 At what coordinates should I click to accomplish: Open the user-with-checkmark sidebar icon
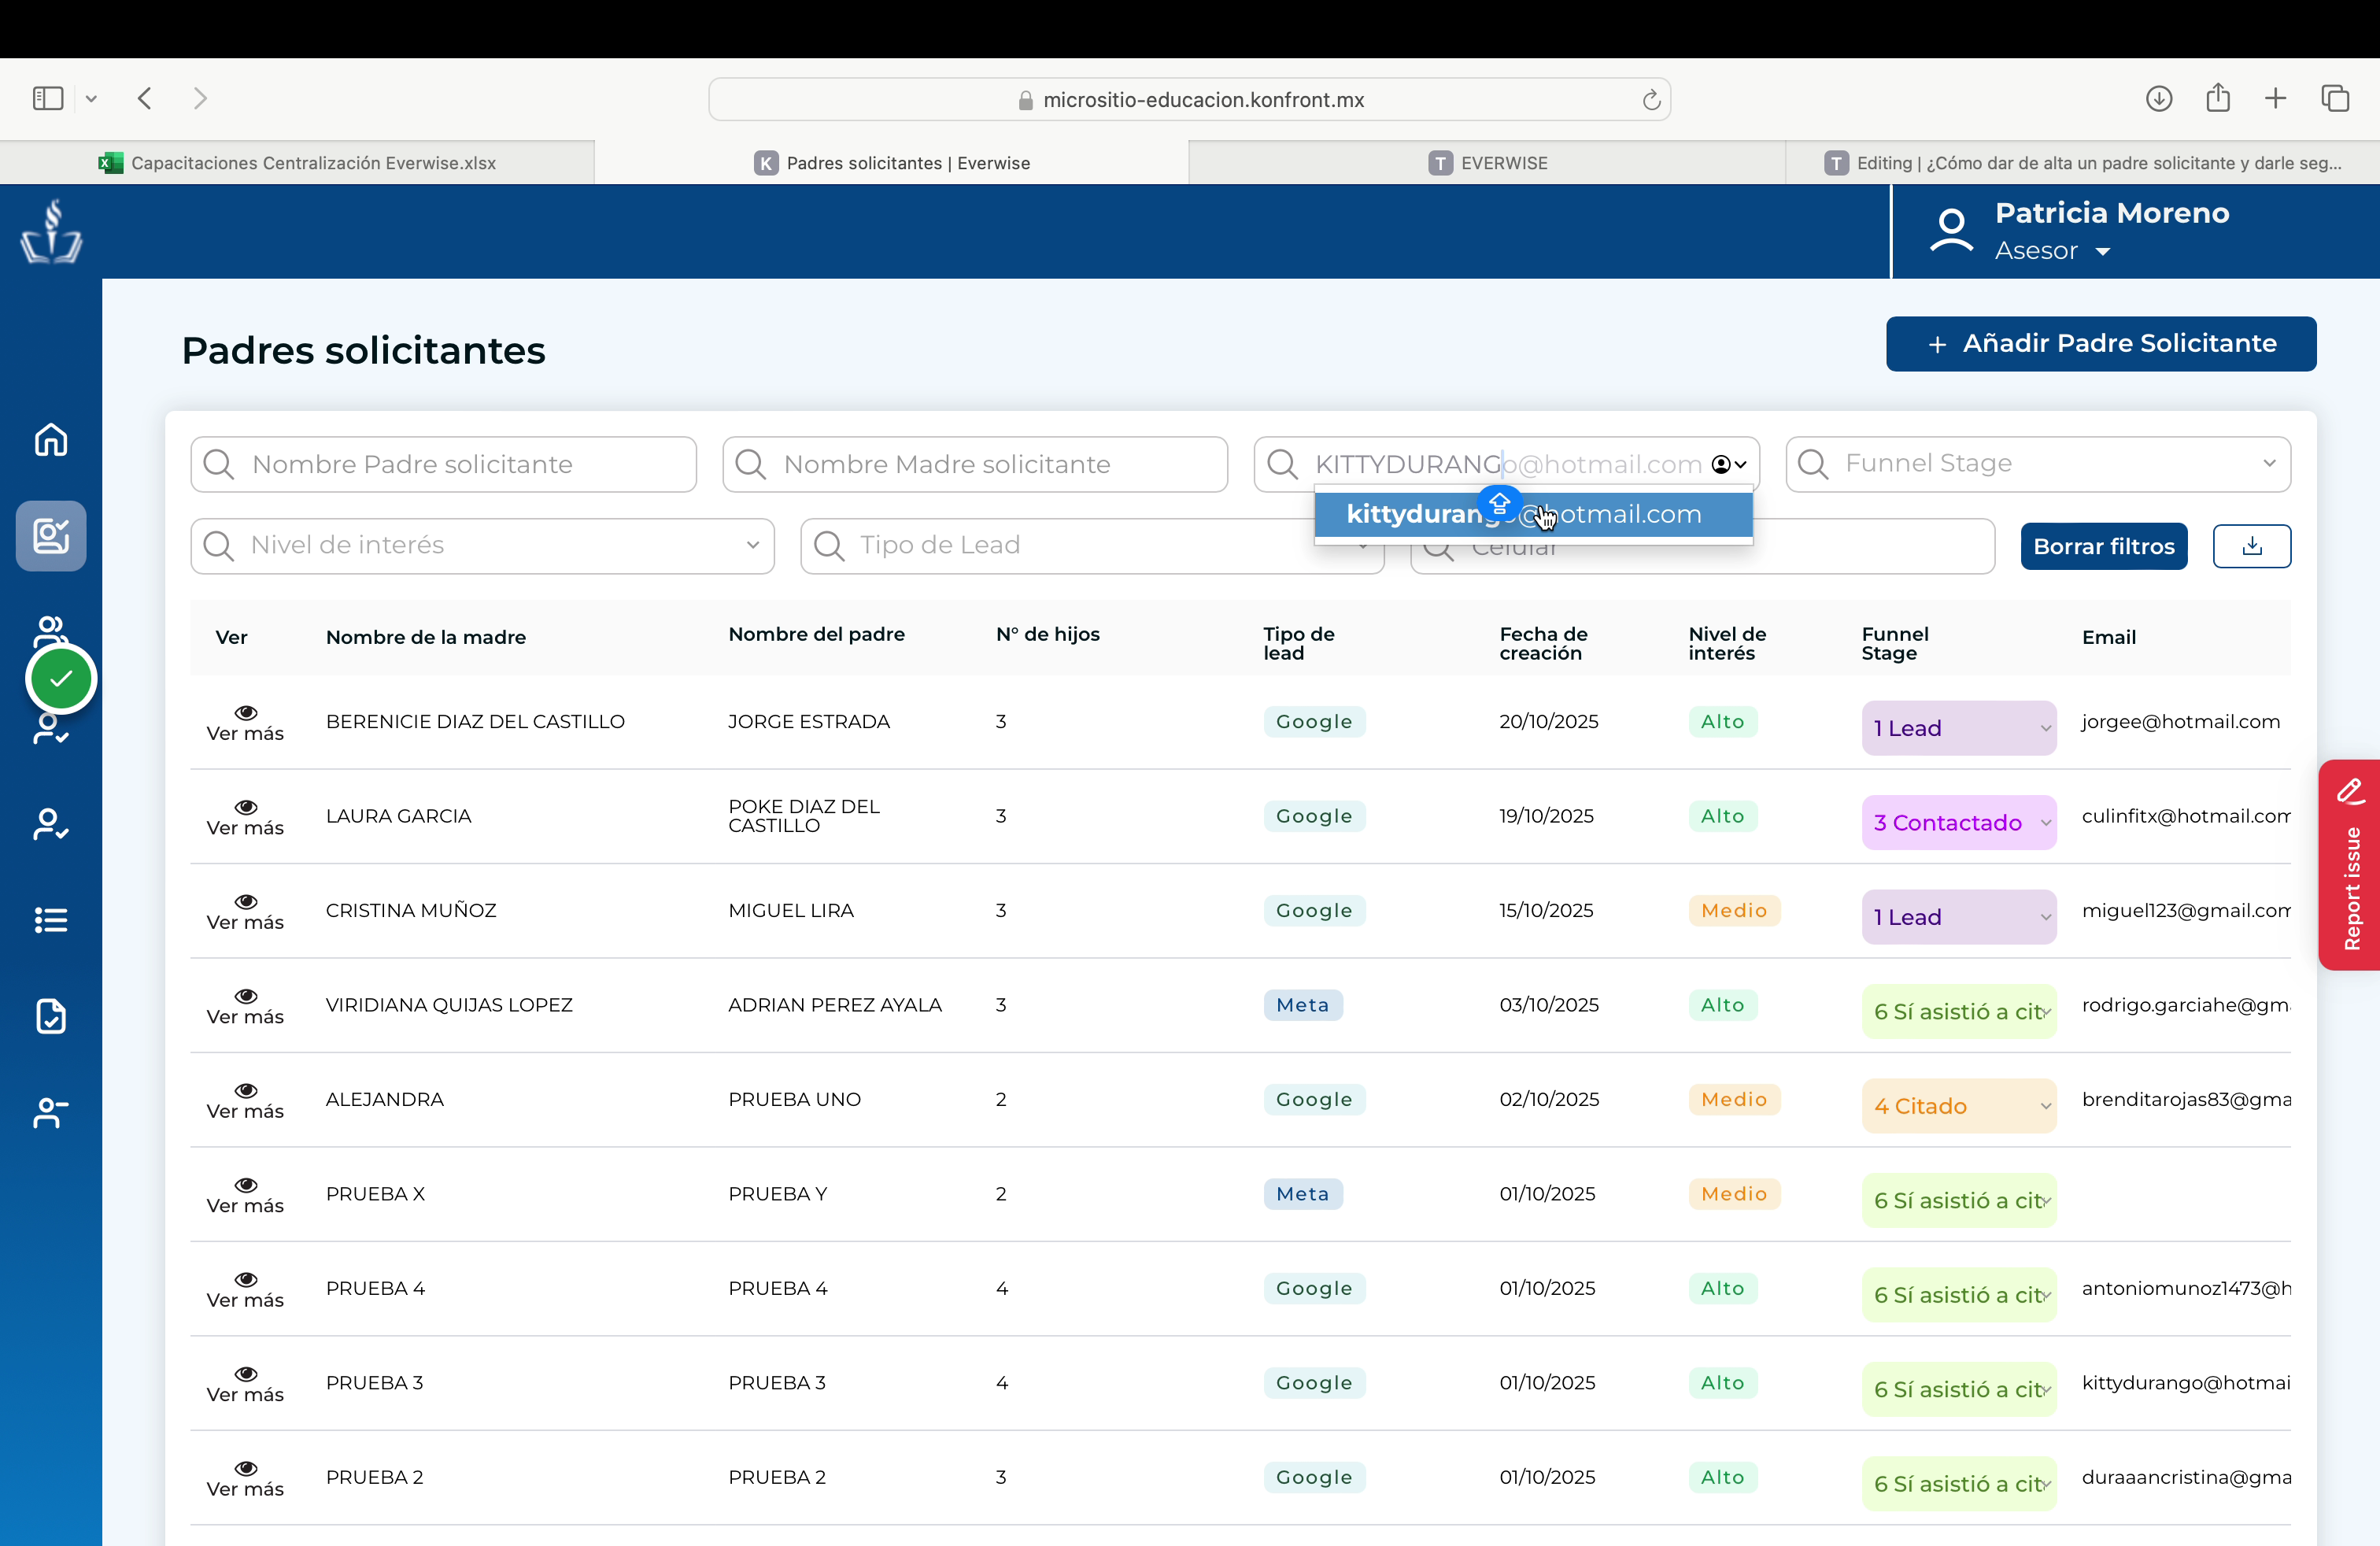51,824
